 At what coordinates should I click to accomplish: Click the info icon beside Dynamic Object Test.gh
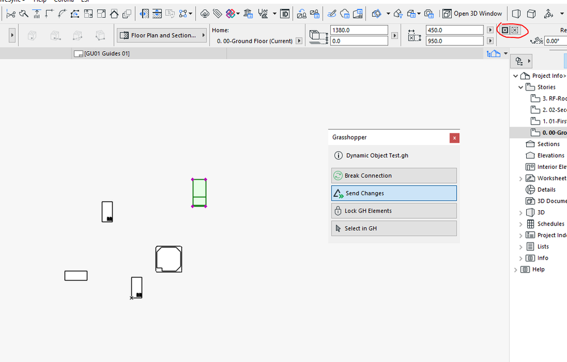(x=338, y=156)
